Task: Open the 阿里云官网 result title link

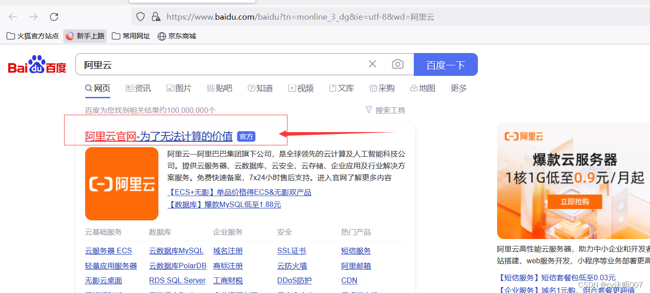Action: (159, 136)
